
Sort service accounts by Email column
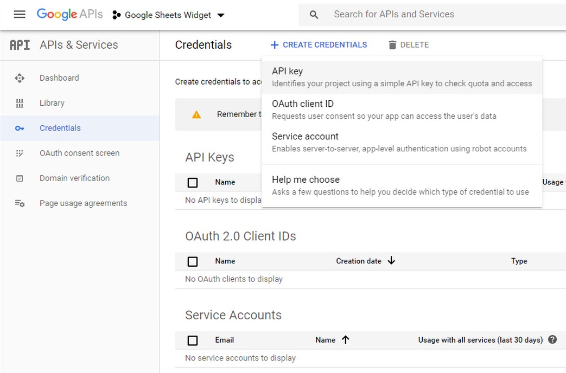pos(225,340)
